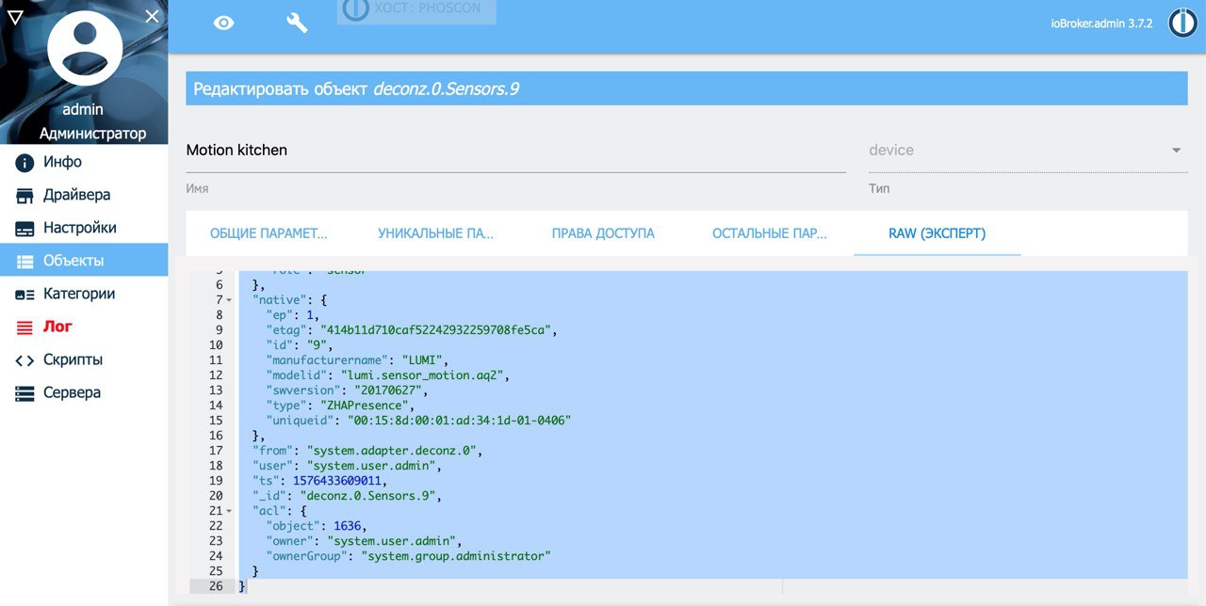Open the ПРАВА ДОСТУПА tab
This screenshot has width=1206, height=606.
click(x=603, y=233)
